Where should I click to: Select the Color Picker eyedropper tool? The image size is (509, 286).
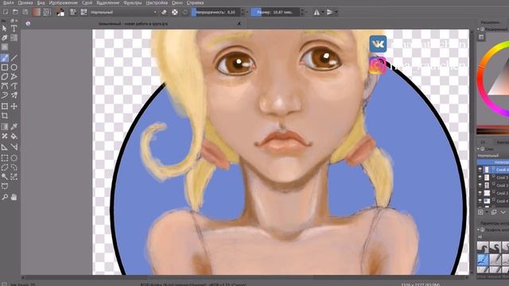coord(14,127)
